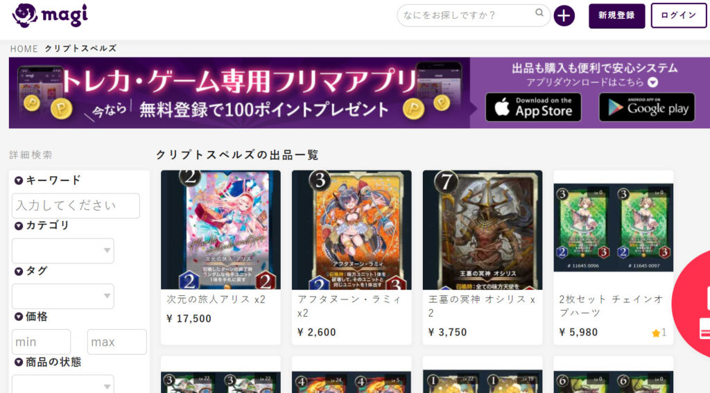710x393 pixels.
Task: Open the 商品の状態 dropdown
Action: [63, 384]
